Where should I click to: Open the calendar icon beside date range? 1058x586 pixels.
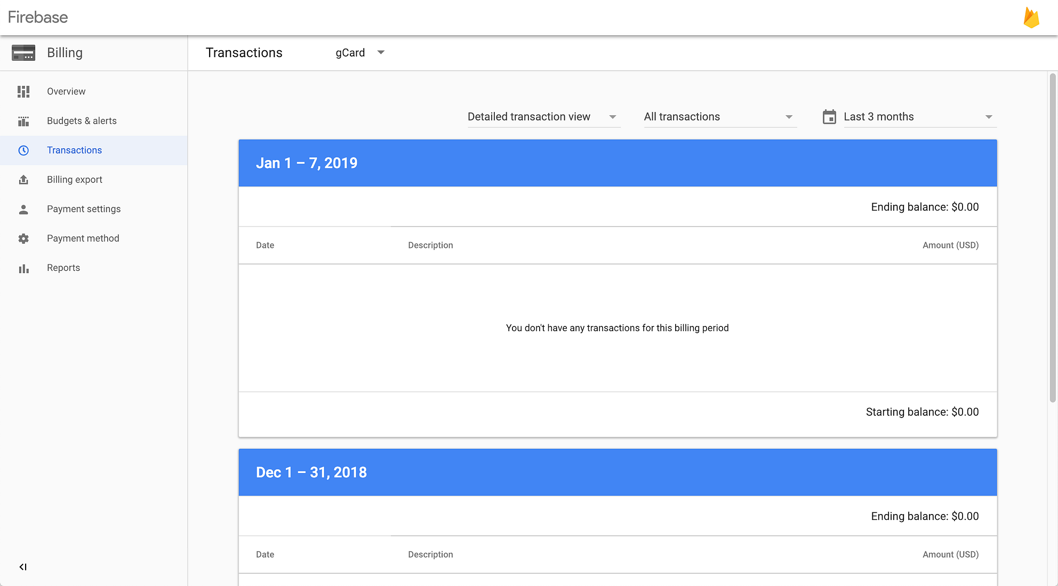829,117
